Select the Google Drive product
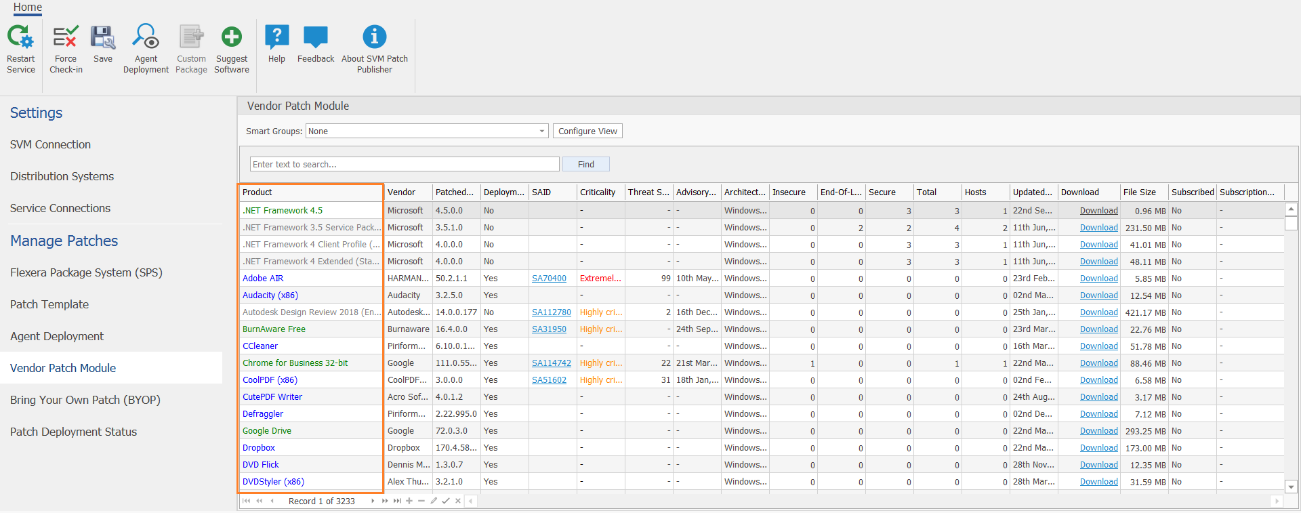This screenshot has width=1301, height=513. coord(267,431)
